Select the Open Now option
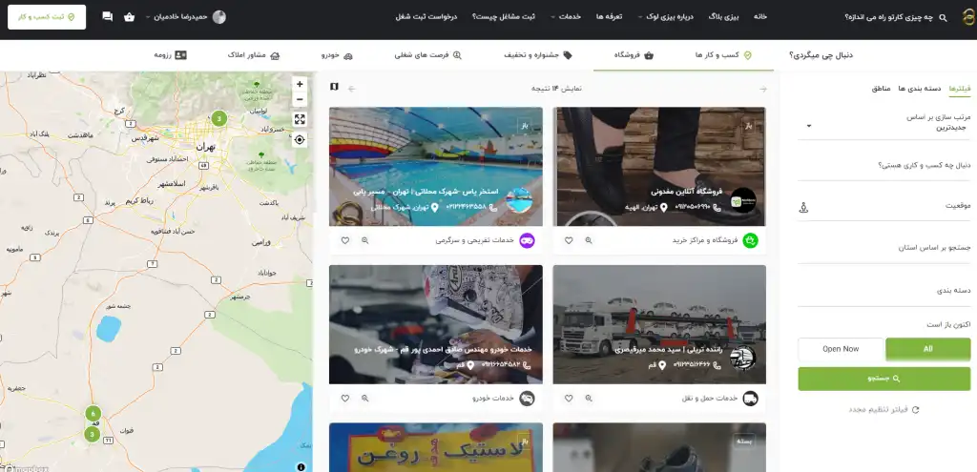Image resolution: width=977 pixels, height=472 pixels. (x=841, y=349)
